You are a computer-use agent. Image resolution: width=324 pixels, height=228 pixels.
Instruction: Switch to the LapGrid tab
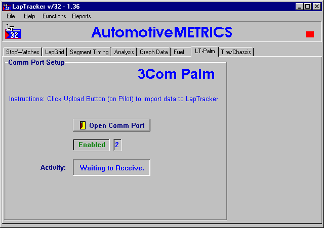pos(55,52)
